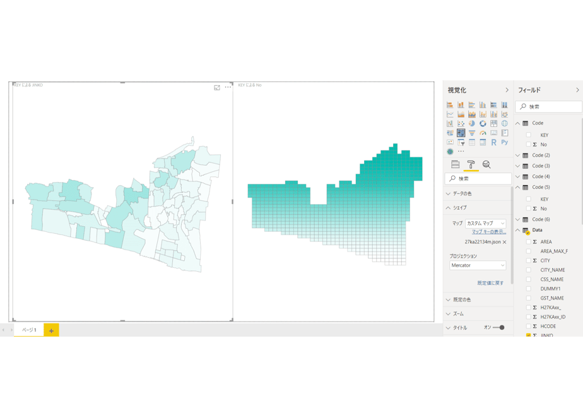
Task: Check the AREA field checkbox
Action: tap(528, 241)
